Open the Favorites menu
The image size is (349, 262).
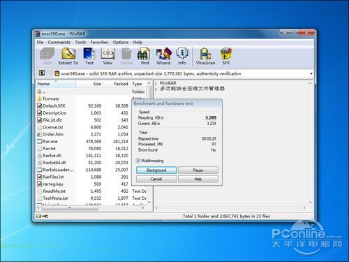point(99,42)
